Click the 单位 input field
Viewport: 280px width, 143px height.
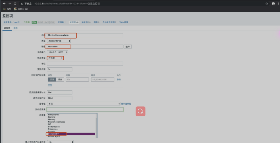[x=85, y=64]
